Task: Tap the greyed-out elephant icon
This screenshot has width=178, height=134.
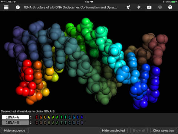Action: coord(160,7)
